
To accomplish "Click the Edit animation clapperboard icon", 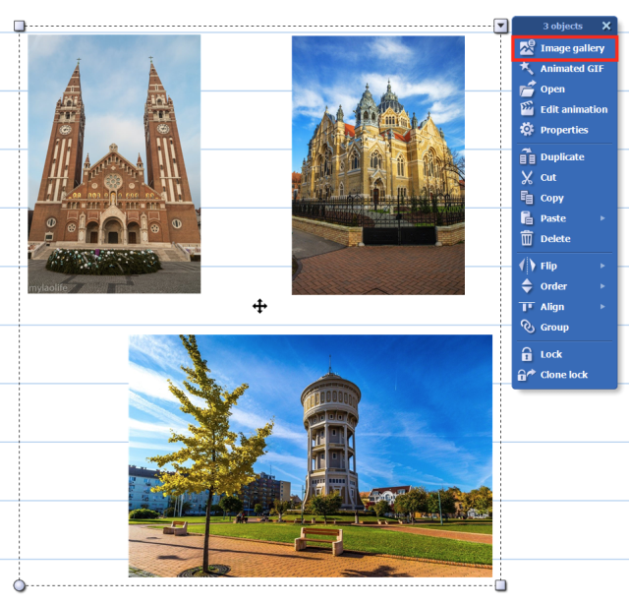I will (x=527, y=109).
